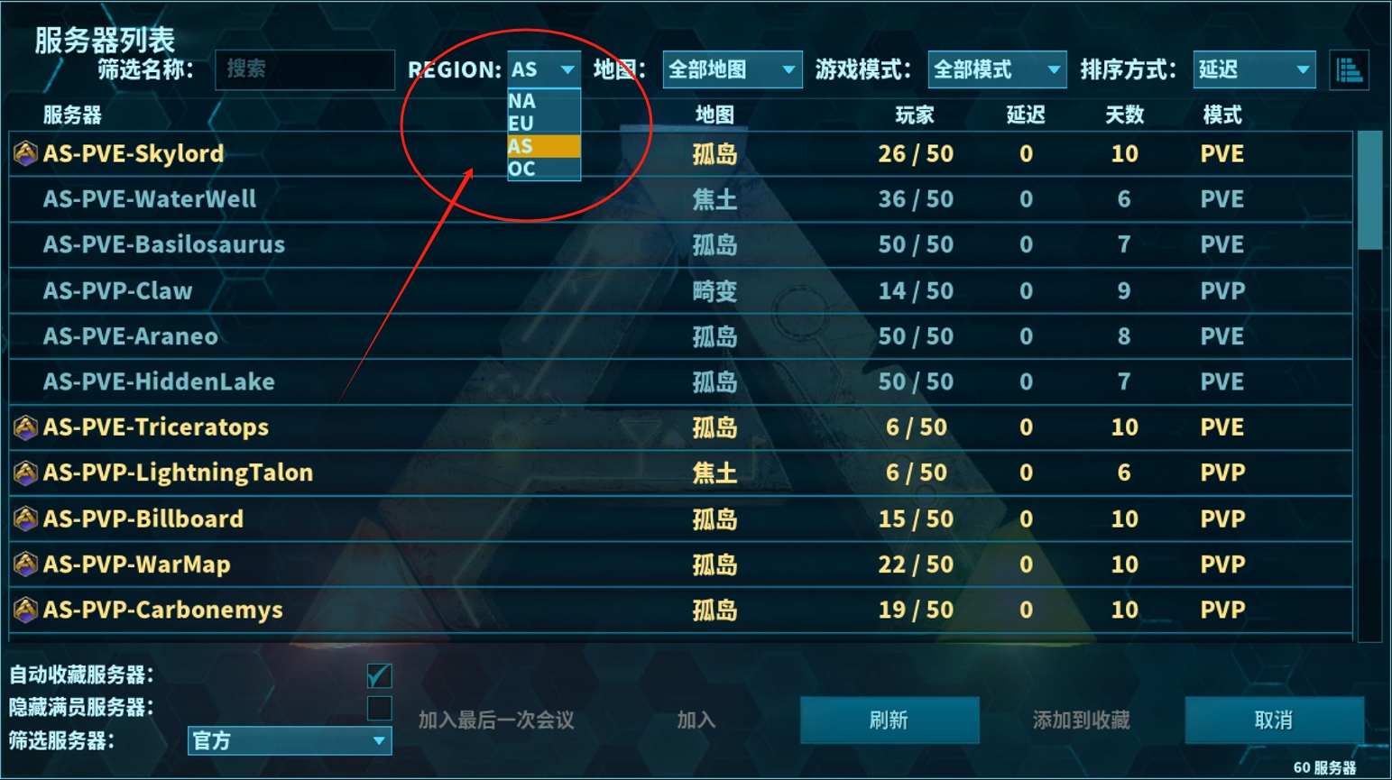This screenshot has height=780, width=1392.
Task: Select NA in the REGION list
Action: click(x=544, y=101)
